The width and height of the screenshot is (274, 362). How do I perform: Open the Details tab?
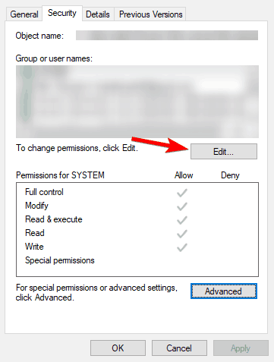(98, 14)
